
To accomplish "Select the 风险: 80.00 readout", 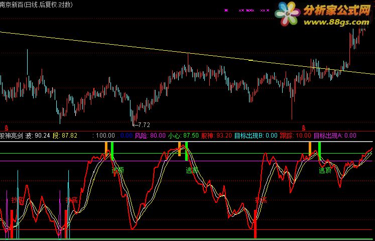I will coord(150,136).
